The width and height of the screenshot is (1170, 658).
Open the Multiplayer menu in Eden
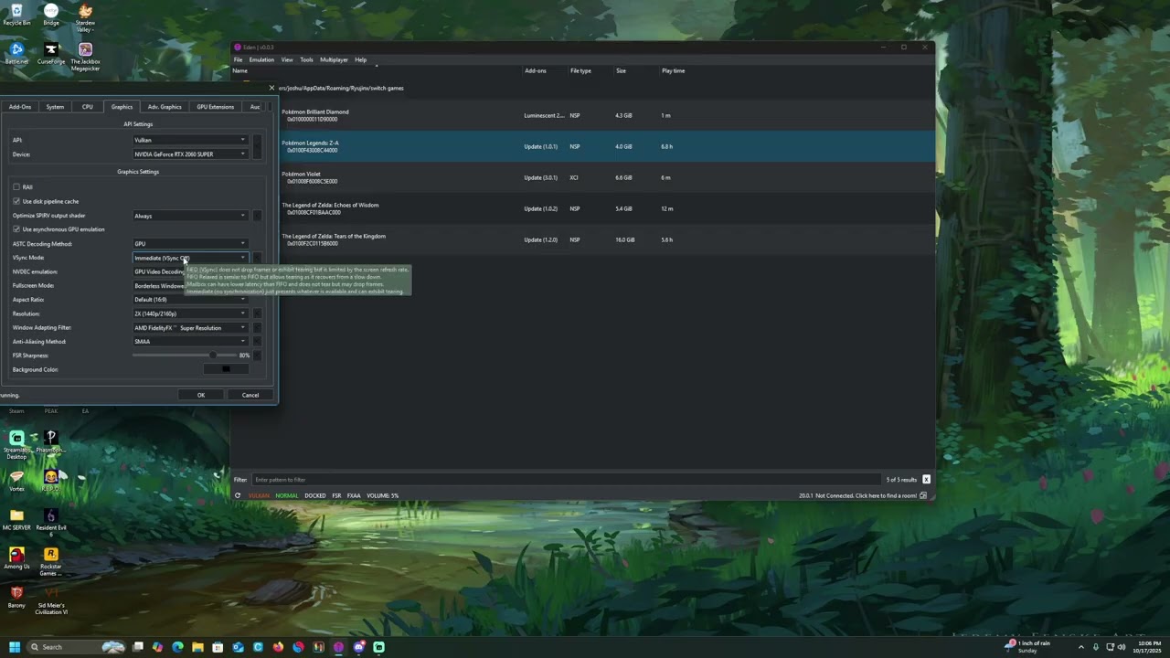334,60
